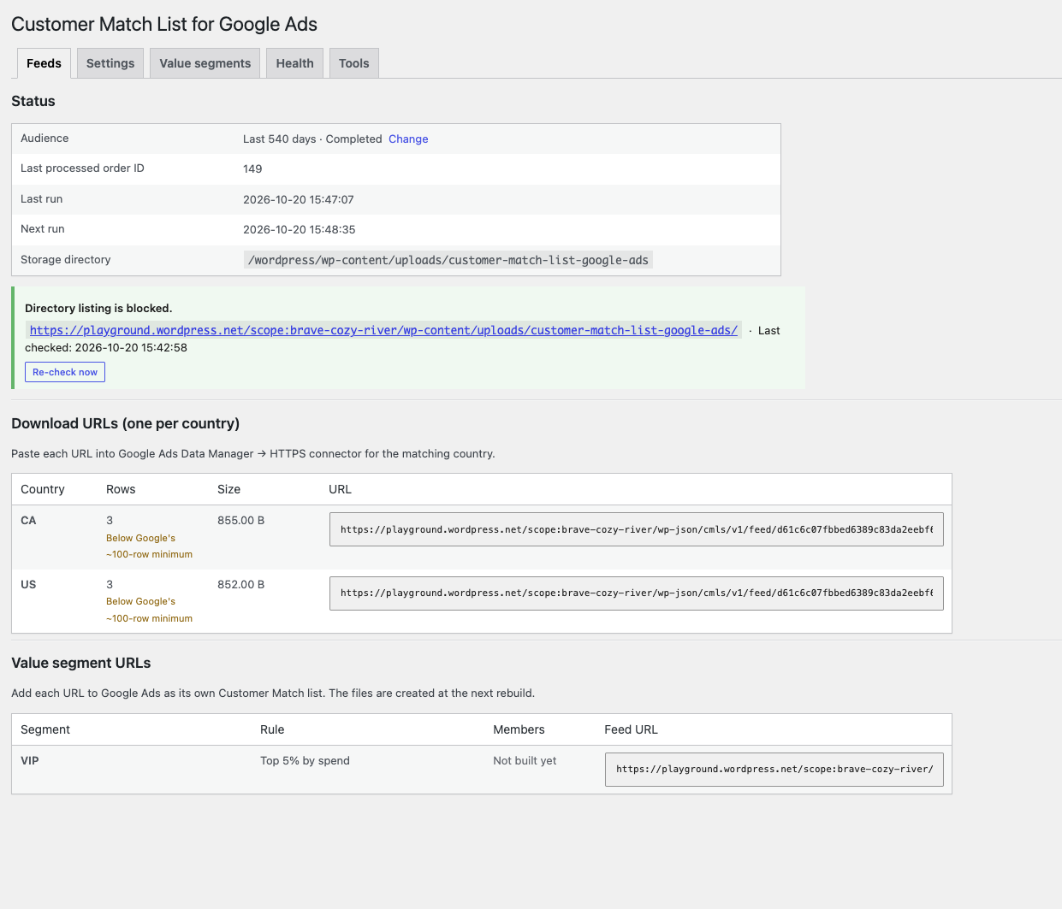Click the Rule column header
This screenshot has height=909, width=1062.
click(x=272, y=730)
